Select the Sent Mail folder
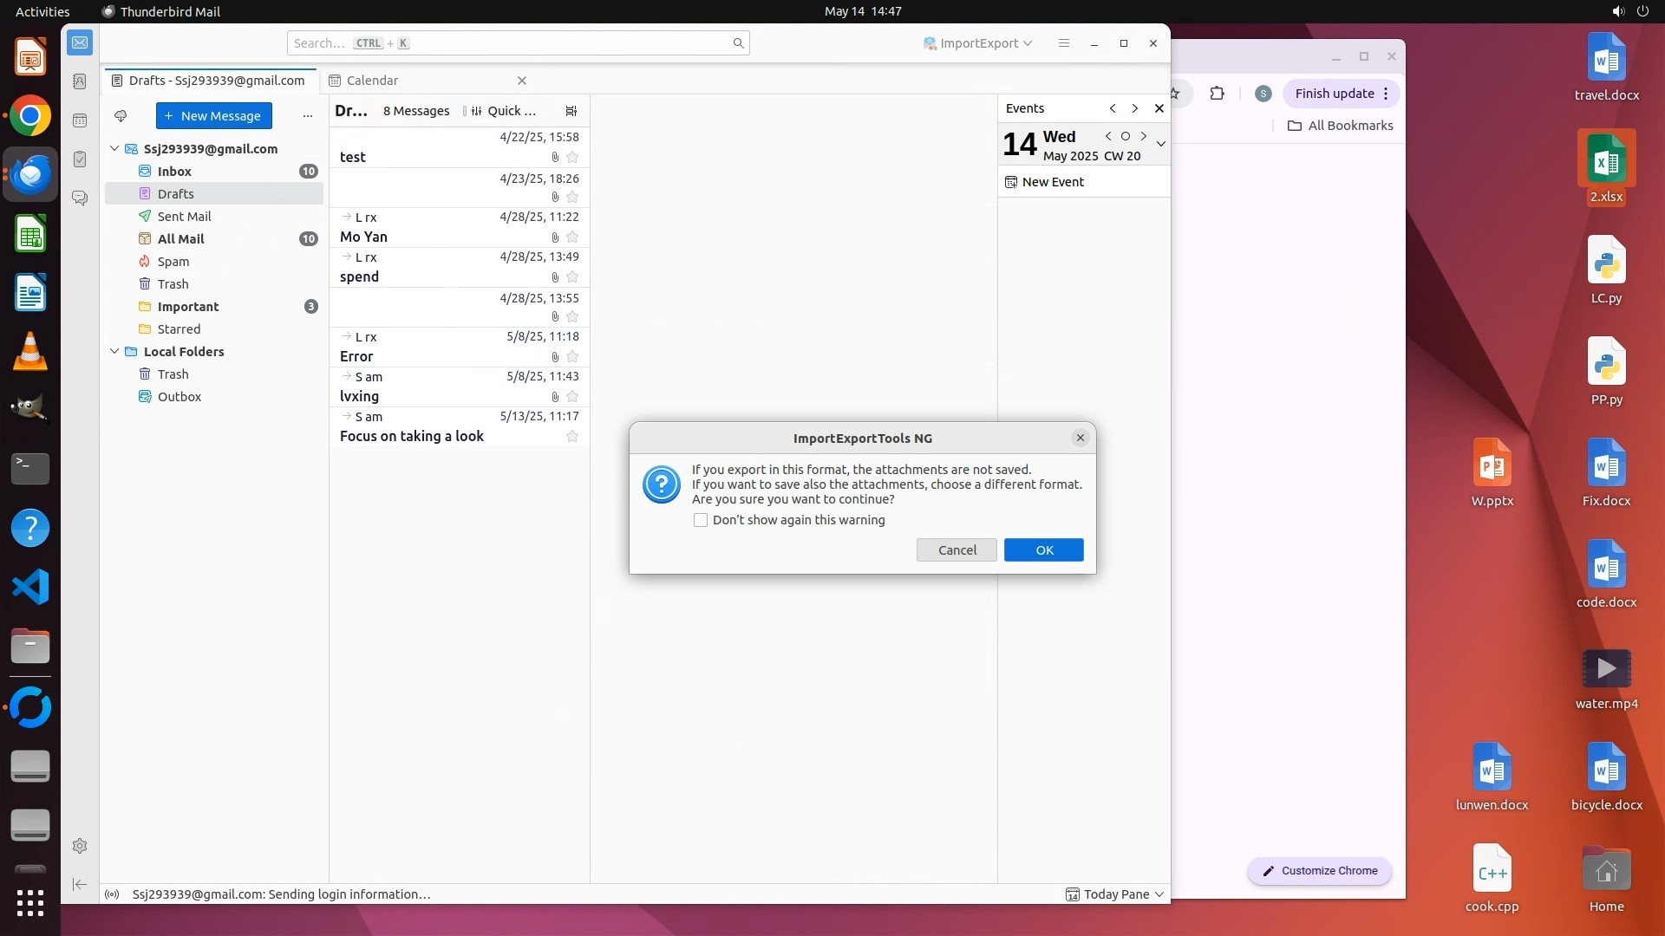This screenshot has height=936, width=1665. pyautogui.click(x=184, y=217)
